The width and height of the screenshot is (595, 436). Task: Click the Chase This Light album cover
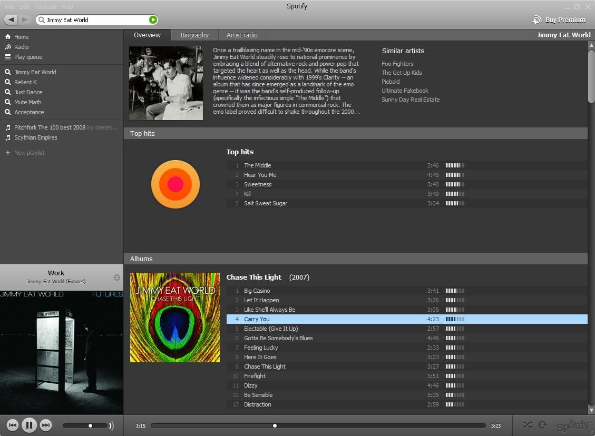(x=175, y=318)
